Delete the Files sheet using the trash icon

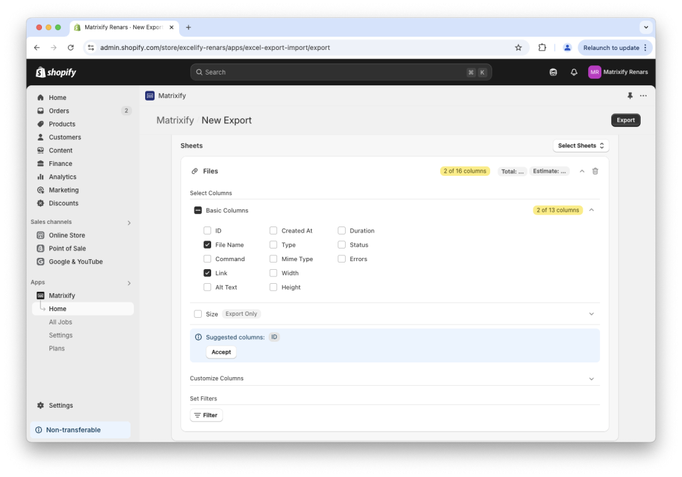(595, 171)
